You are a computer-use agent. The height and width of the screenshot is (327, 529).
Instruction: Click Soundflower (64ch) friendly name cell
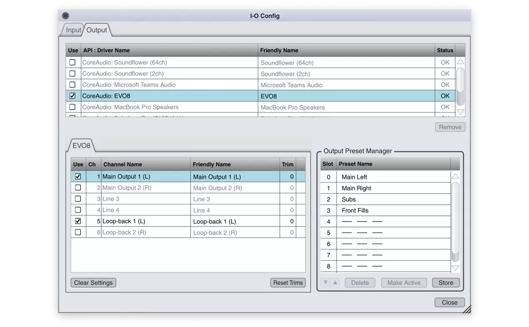pos(347,62)
